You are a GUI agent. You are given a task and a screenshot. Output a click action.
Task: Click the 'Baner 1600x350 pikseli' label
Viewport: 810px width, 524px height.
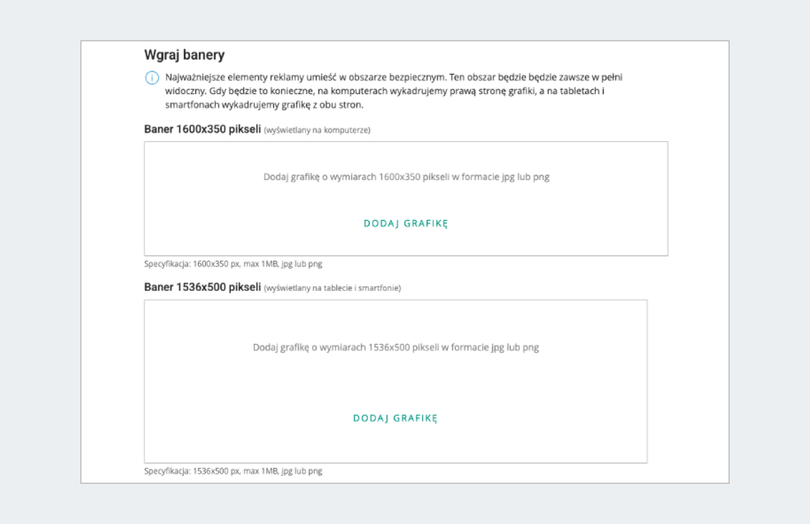pyautogui.click(x=202, y=129)
